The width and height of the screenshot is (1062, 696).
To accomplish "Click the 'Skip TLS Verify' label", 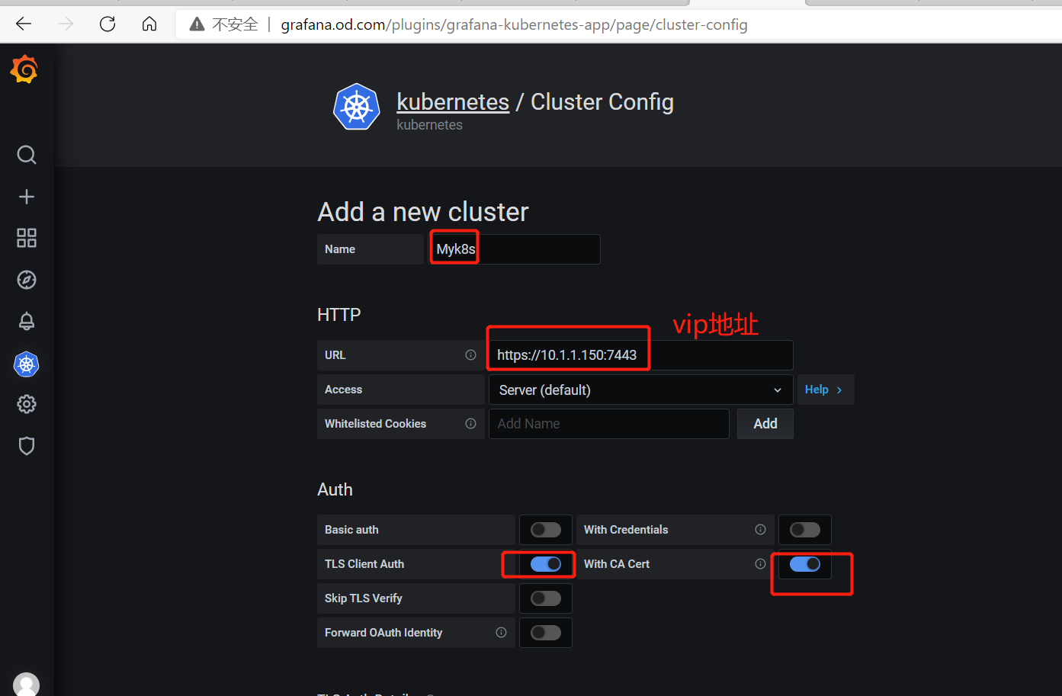I will click(x=364, y=598).
